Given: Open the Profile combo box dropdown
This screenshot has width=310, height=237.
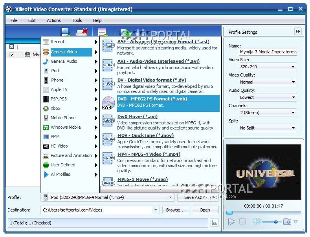Looking at the screenshot, I should (x=171, y=197).
